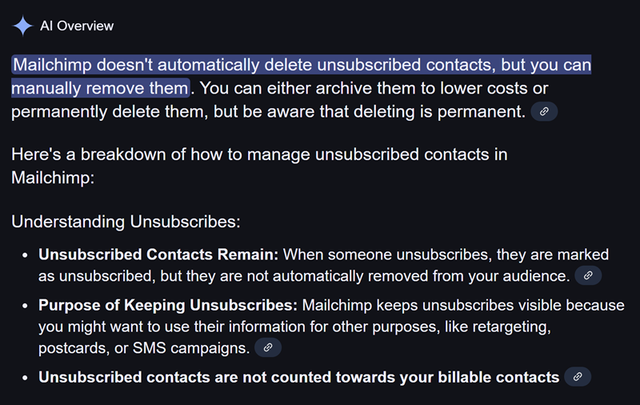Click the word "Mailchimp:" ending the breakdown sentence
The height and width of the screenshot is (405, 640).
[x=53, y=178]
